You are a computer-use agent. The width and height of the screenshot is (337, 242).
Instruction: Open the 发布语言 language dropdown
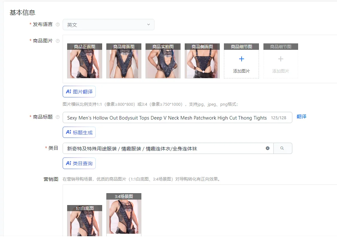coord(108,25)
